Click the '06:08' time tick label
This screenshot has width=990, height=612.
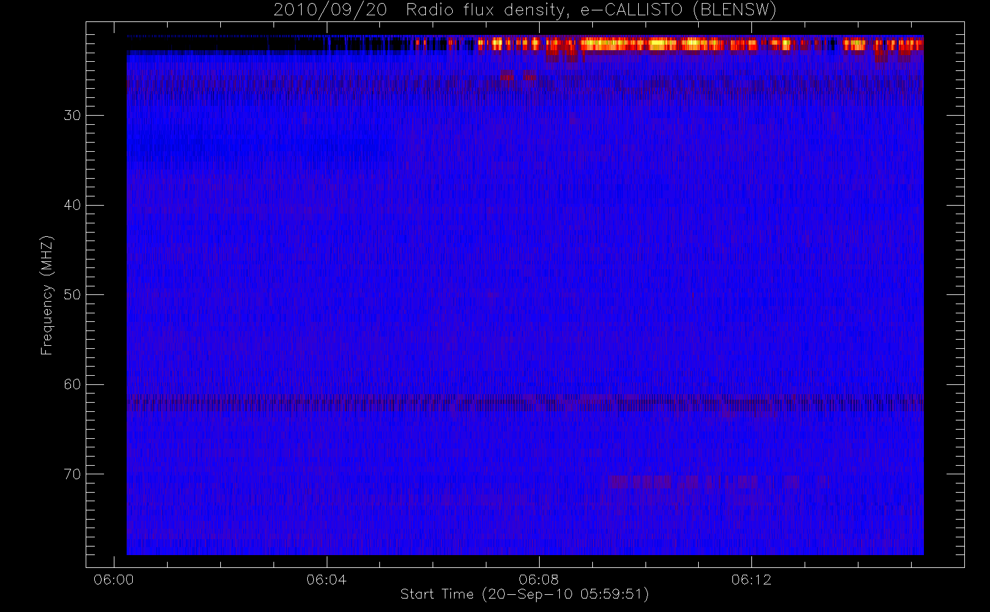tap(538, 579)
